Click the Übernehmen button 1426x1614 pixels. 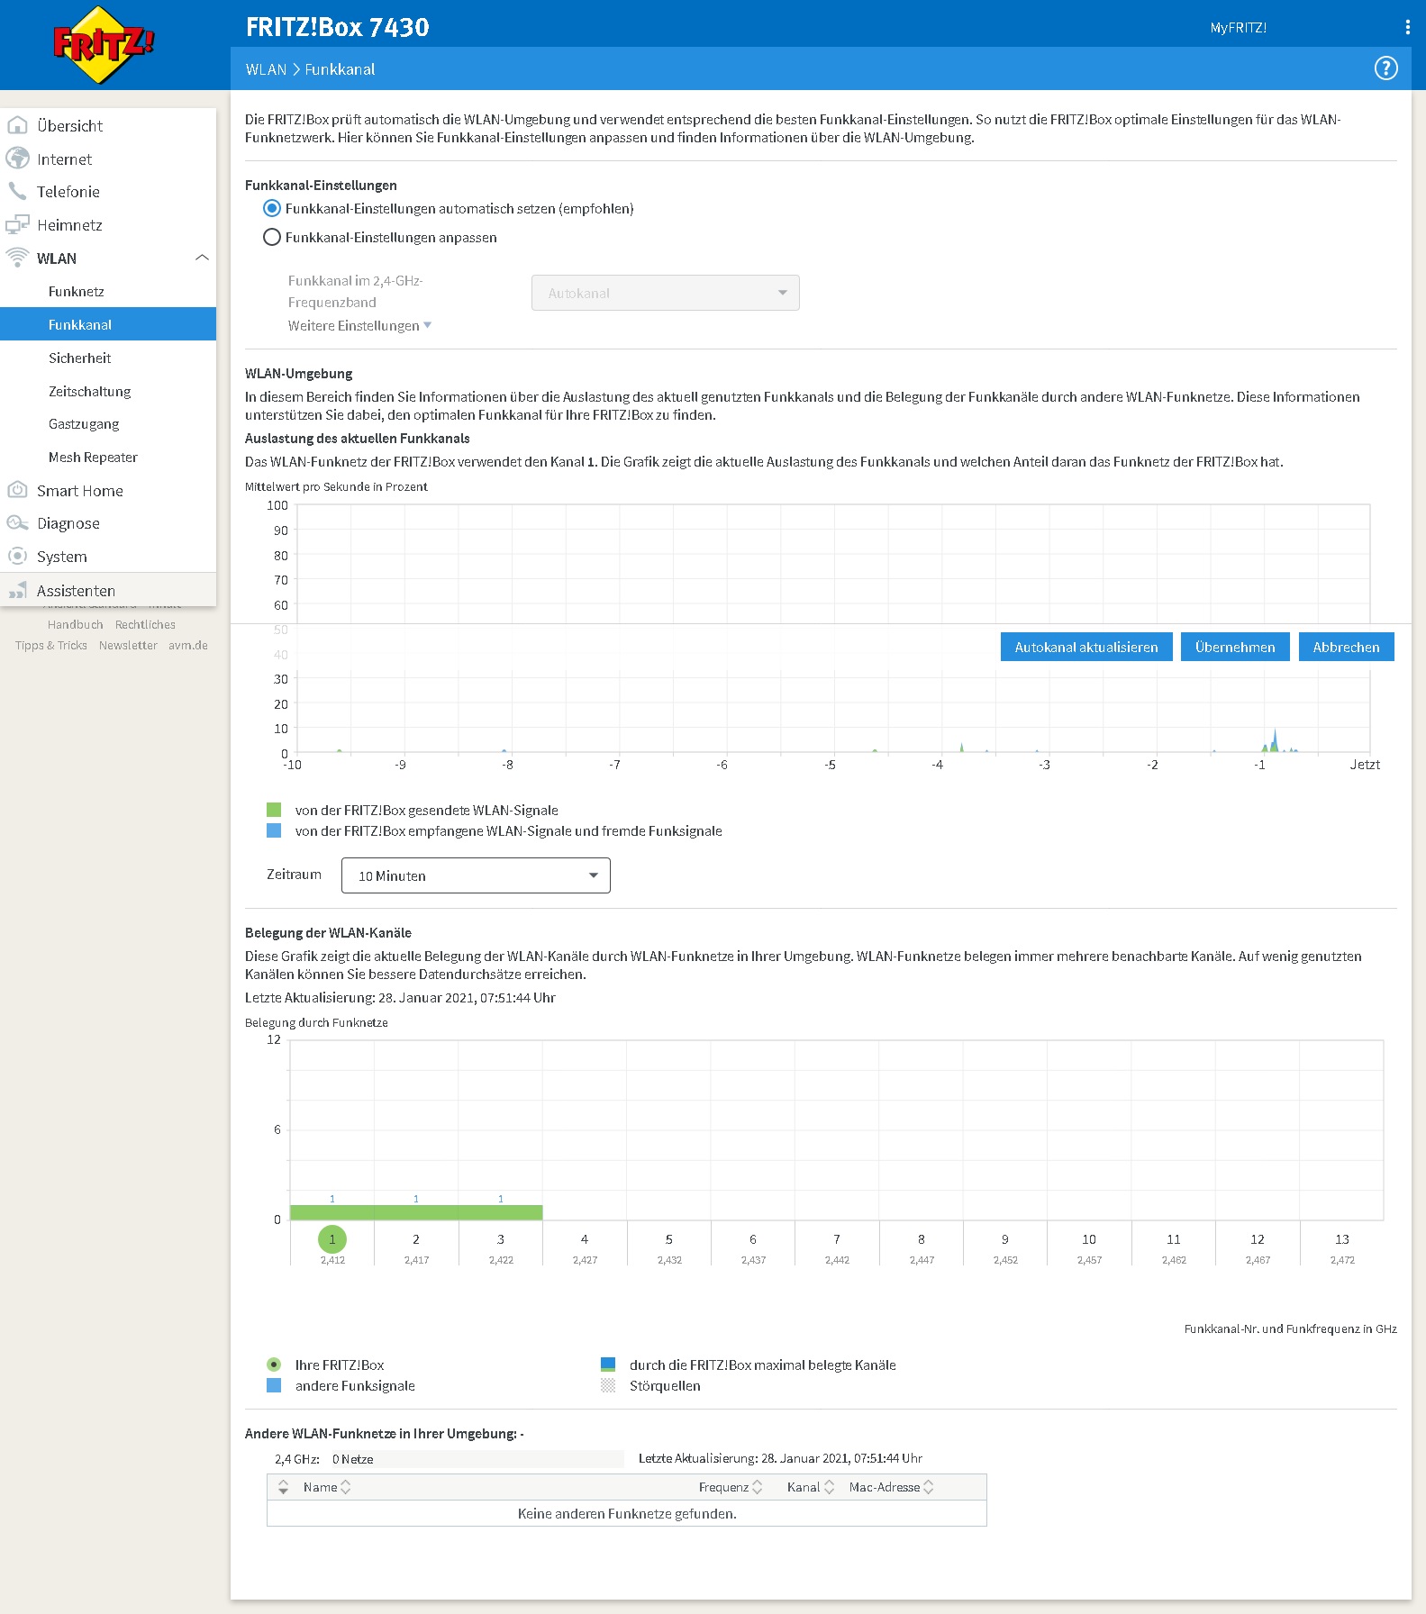coord(1235,647)
